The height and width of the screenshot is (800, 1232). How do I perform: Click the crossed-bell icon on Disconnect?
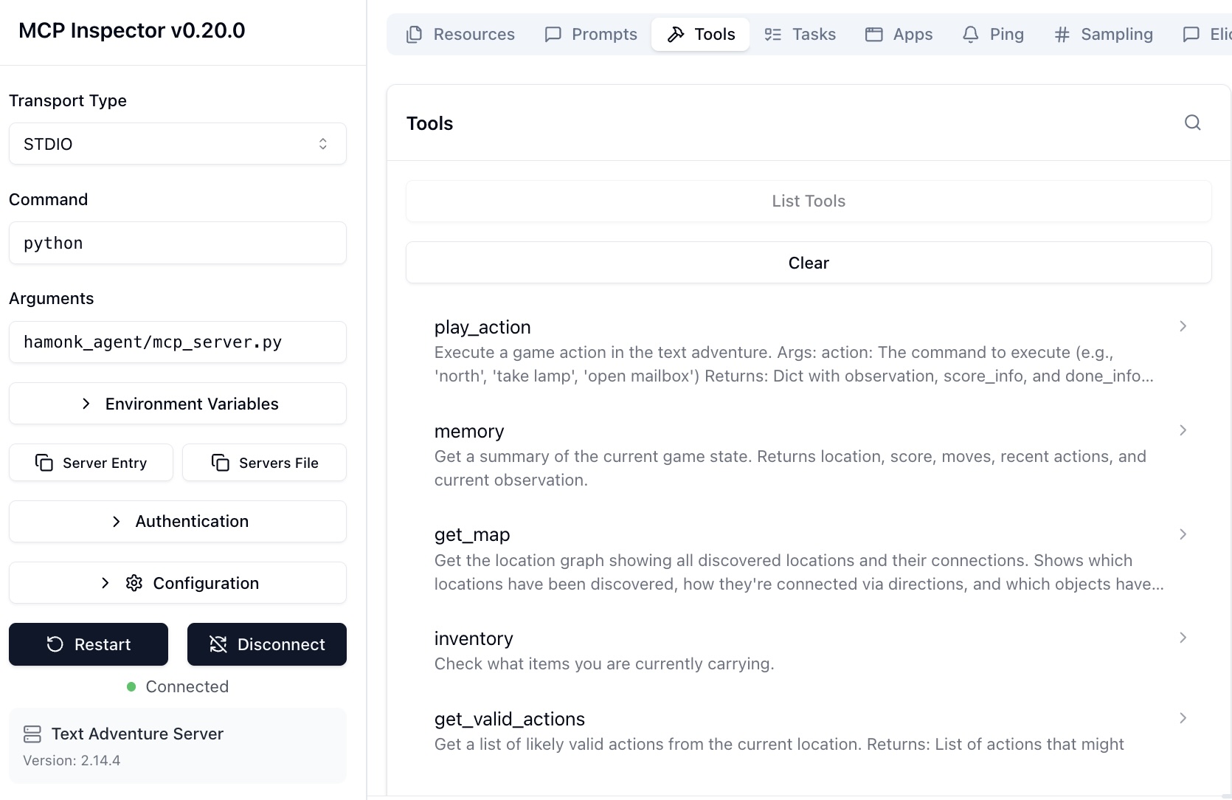click(218, 644)
